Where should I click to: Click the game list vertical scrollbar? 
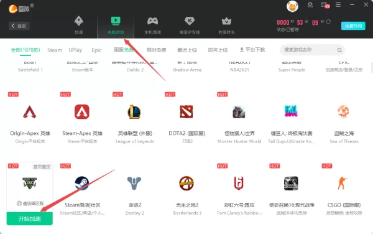click(372, 68)
